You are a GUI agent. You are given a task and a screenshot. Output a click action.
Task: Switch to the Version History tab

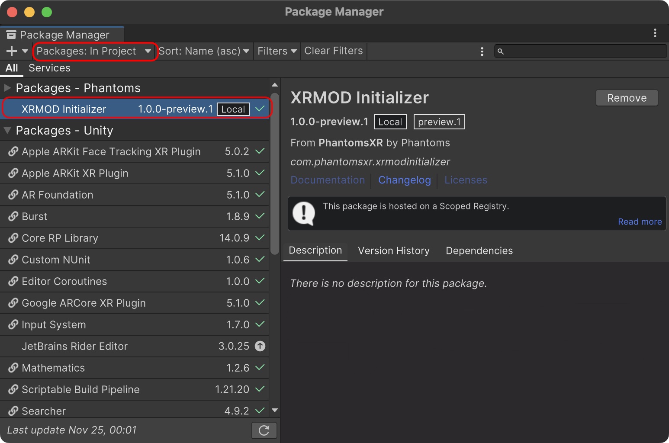pyautogui.click(x=394, y=251)
